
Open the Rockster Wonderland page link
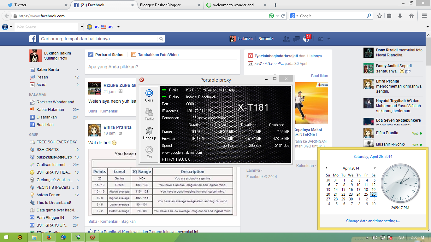[x=55, y=102]
